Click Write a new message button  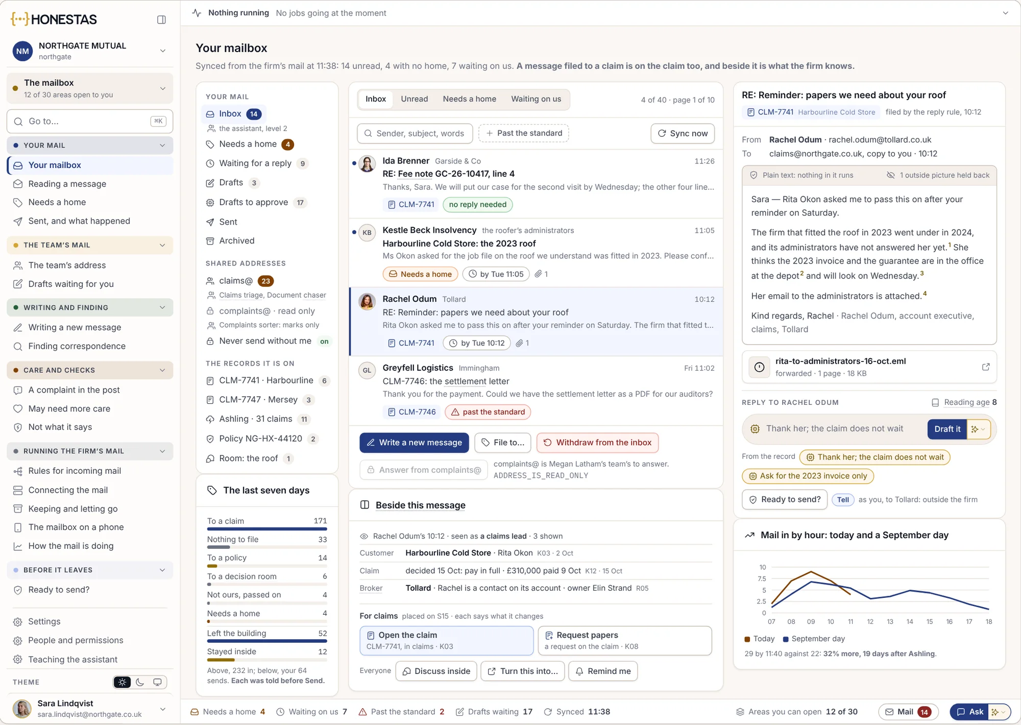click(414, 443)
